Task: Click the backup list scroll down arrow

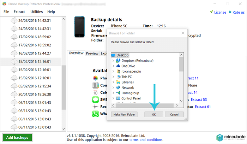Action: (x=64, y=129)
